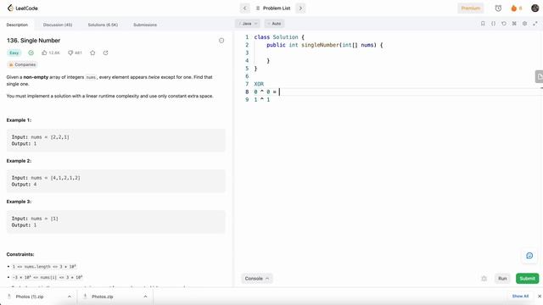Open the Photos (1).zip download
543x305 pixels.
pos(29,297)
